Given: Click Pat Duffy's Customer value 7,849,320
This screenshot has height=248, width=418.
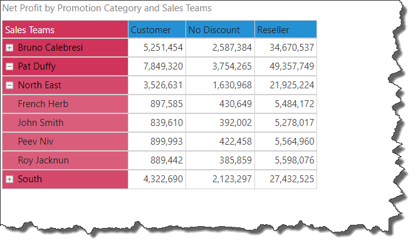Looking at the screenshot, I should (x=163, y=66).
